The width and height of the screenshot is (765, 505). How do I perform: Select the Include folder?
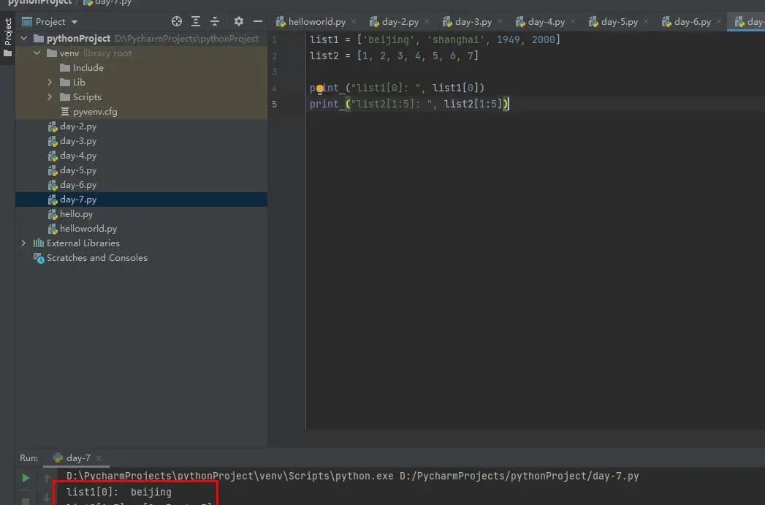click(x=88, y=68)
